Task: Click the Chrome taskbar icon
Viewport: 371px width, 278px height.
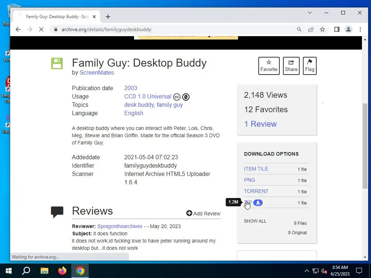Action: click(80, 271)
